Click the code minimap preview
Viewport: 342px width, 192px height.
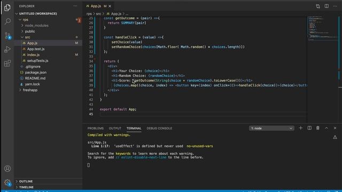(x=323, y=28)
